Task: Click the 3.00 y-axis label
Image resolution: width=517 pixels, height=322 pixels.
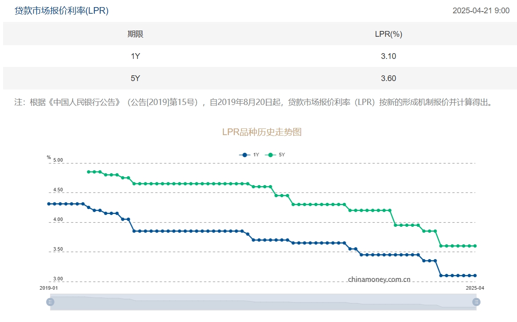Action: click(x=58, y=279)
